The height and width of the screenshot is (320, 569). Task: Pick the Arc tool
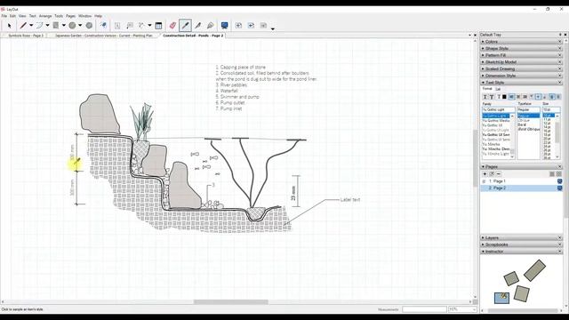tap(39, 26)
